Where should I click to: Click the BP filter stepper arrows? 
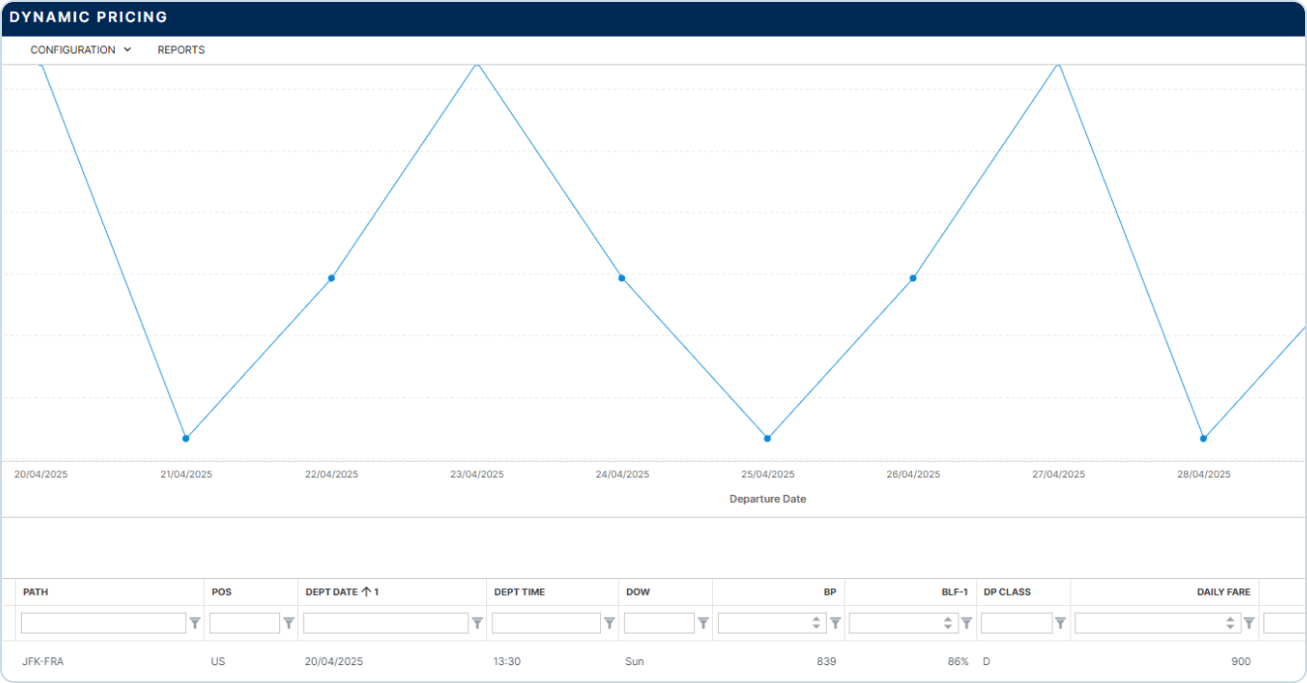coord(816,624)
